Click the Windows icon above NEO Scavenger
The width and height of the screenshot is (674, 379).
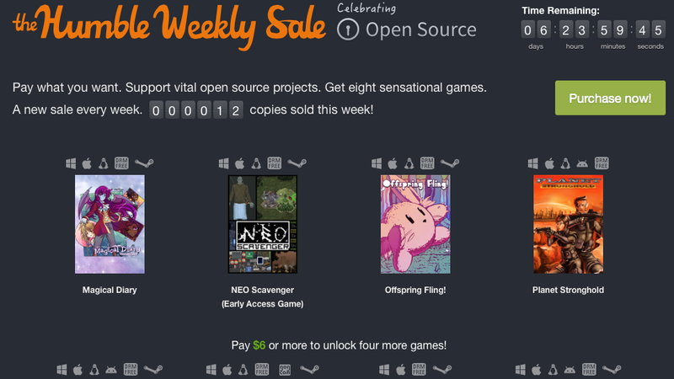click(x=223, y=163)
